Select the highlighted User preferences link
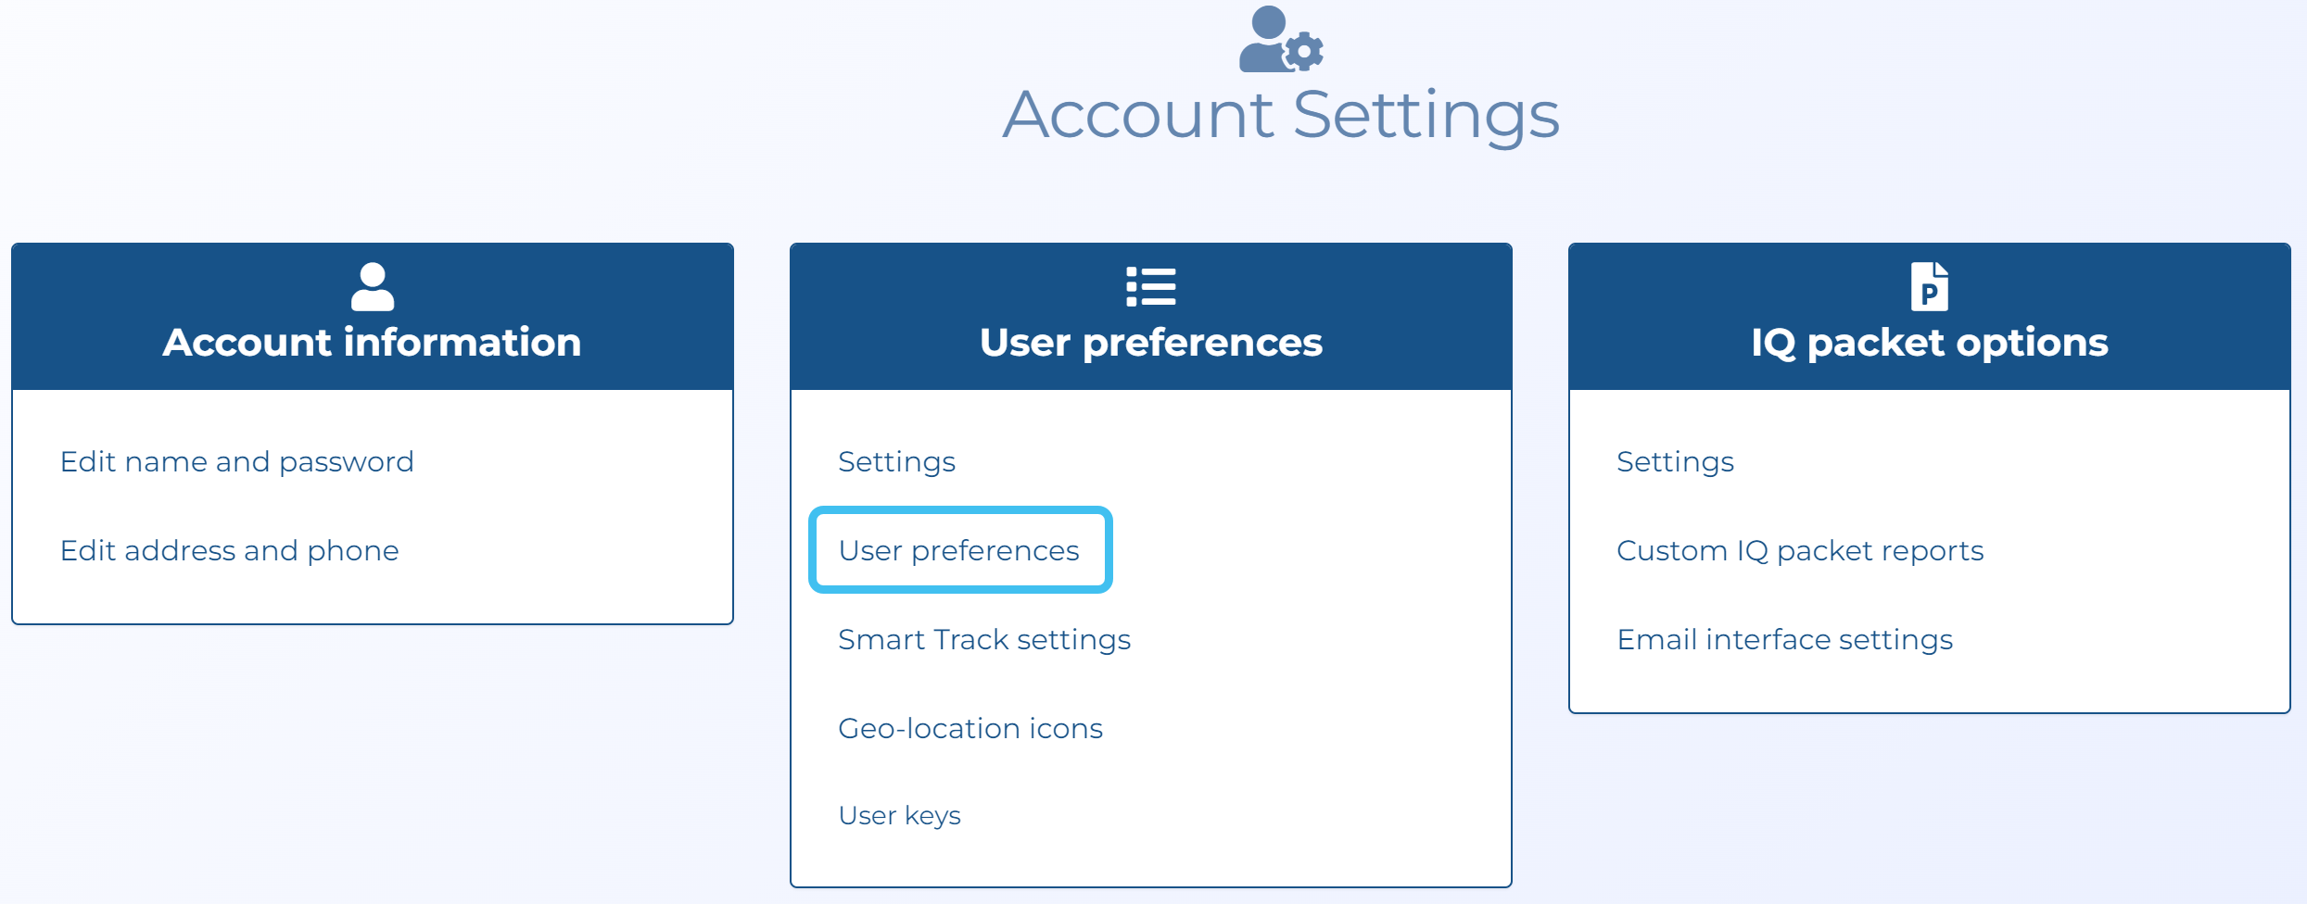Image resolution: width=2307 pixels, height=904 pixels. click(958, 550)
